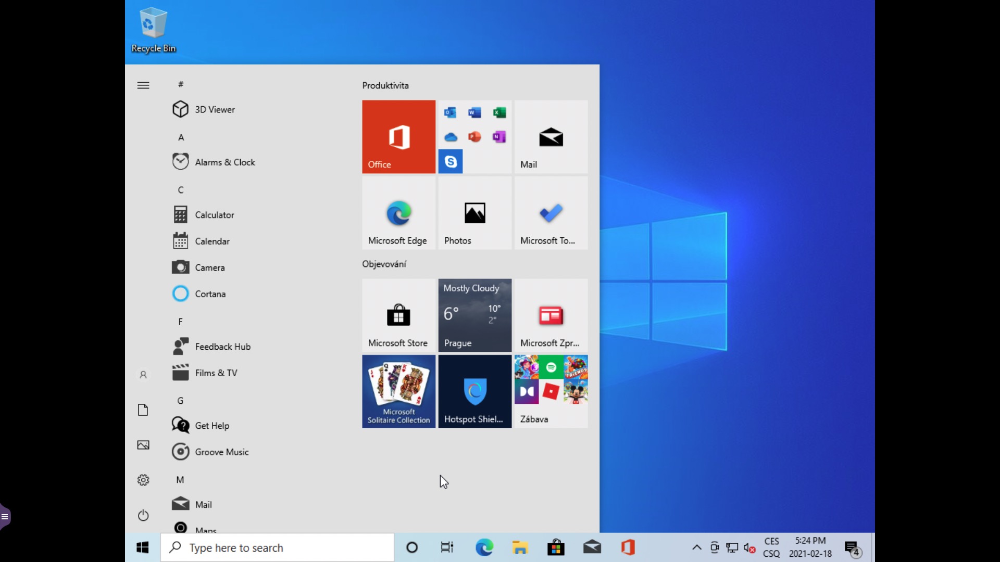Click the taskbar search box
Image resolution: width=1000 pixels, height=562 pixels.
[x=277, y=547]
